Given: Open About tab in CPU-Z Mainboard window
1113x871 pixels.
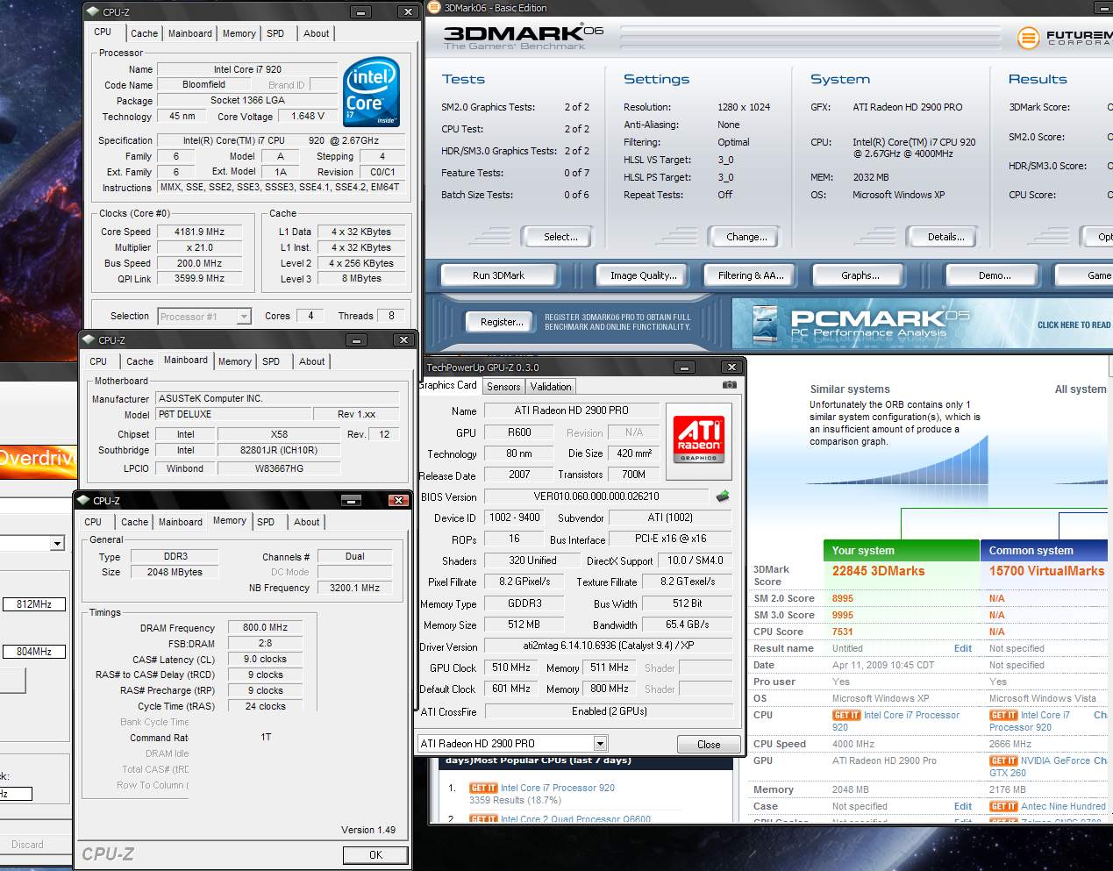Looking at the screenshot, I should [311, 361].
